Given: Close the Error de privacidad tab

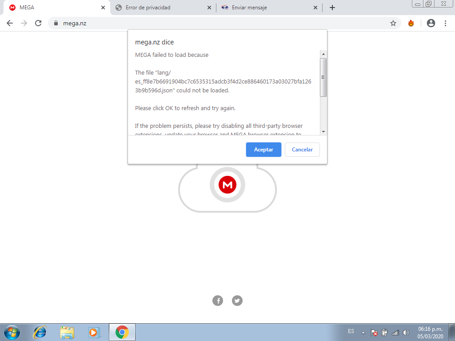Looking at the screenshot, I should (x=209, y=8).
